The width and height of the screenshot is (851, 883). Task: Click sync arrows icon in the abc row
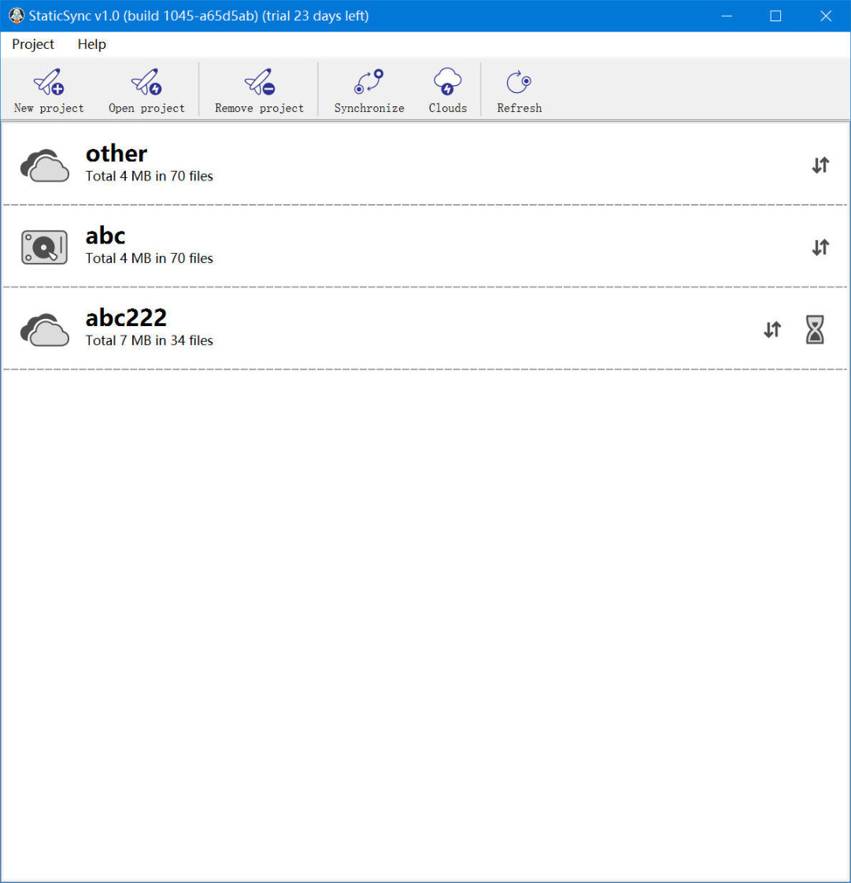(x=820, y=247)
